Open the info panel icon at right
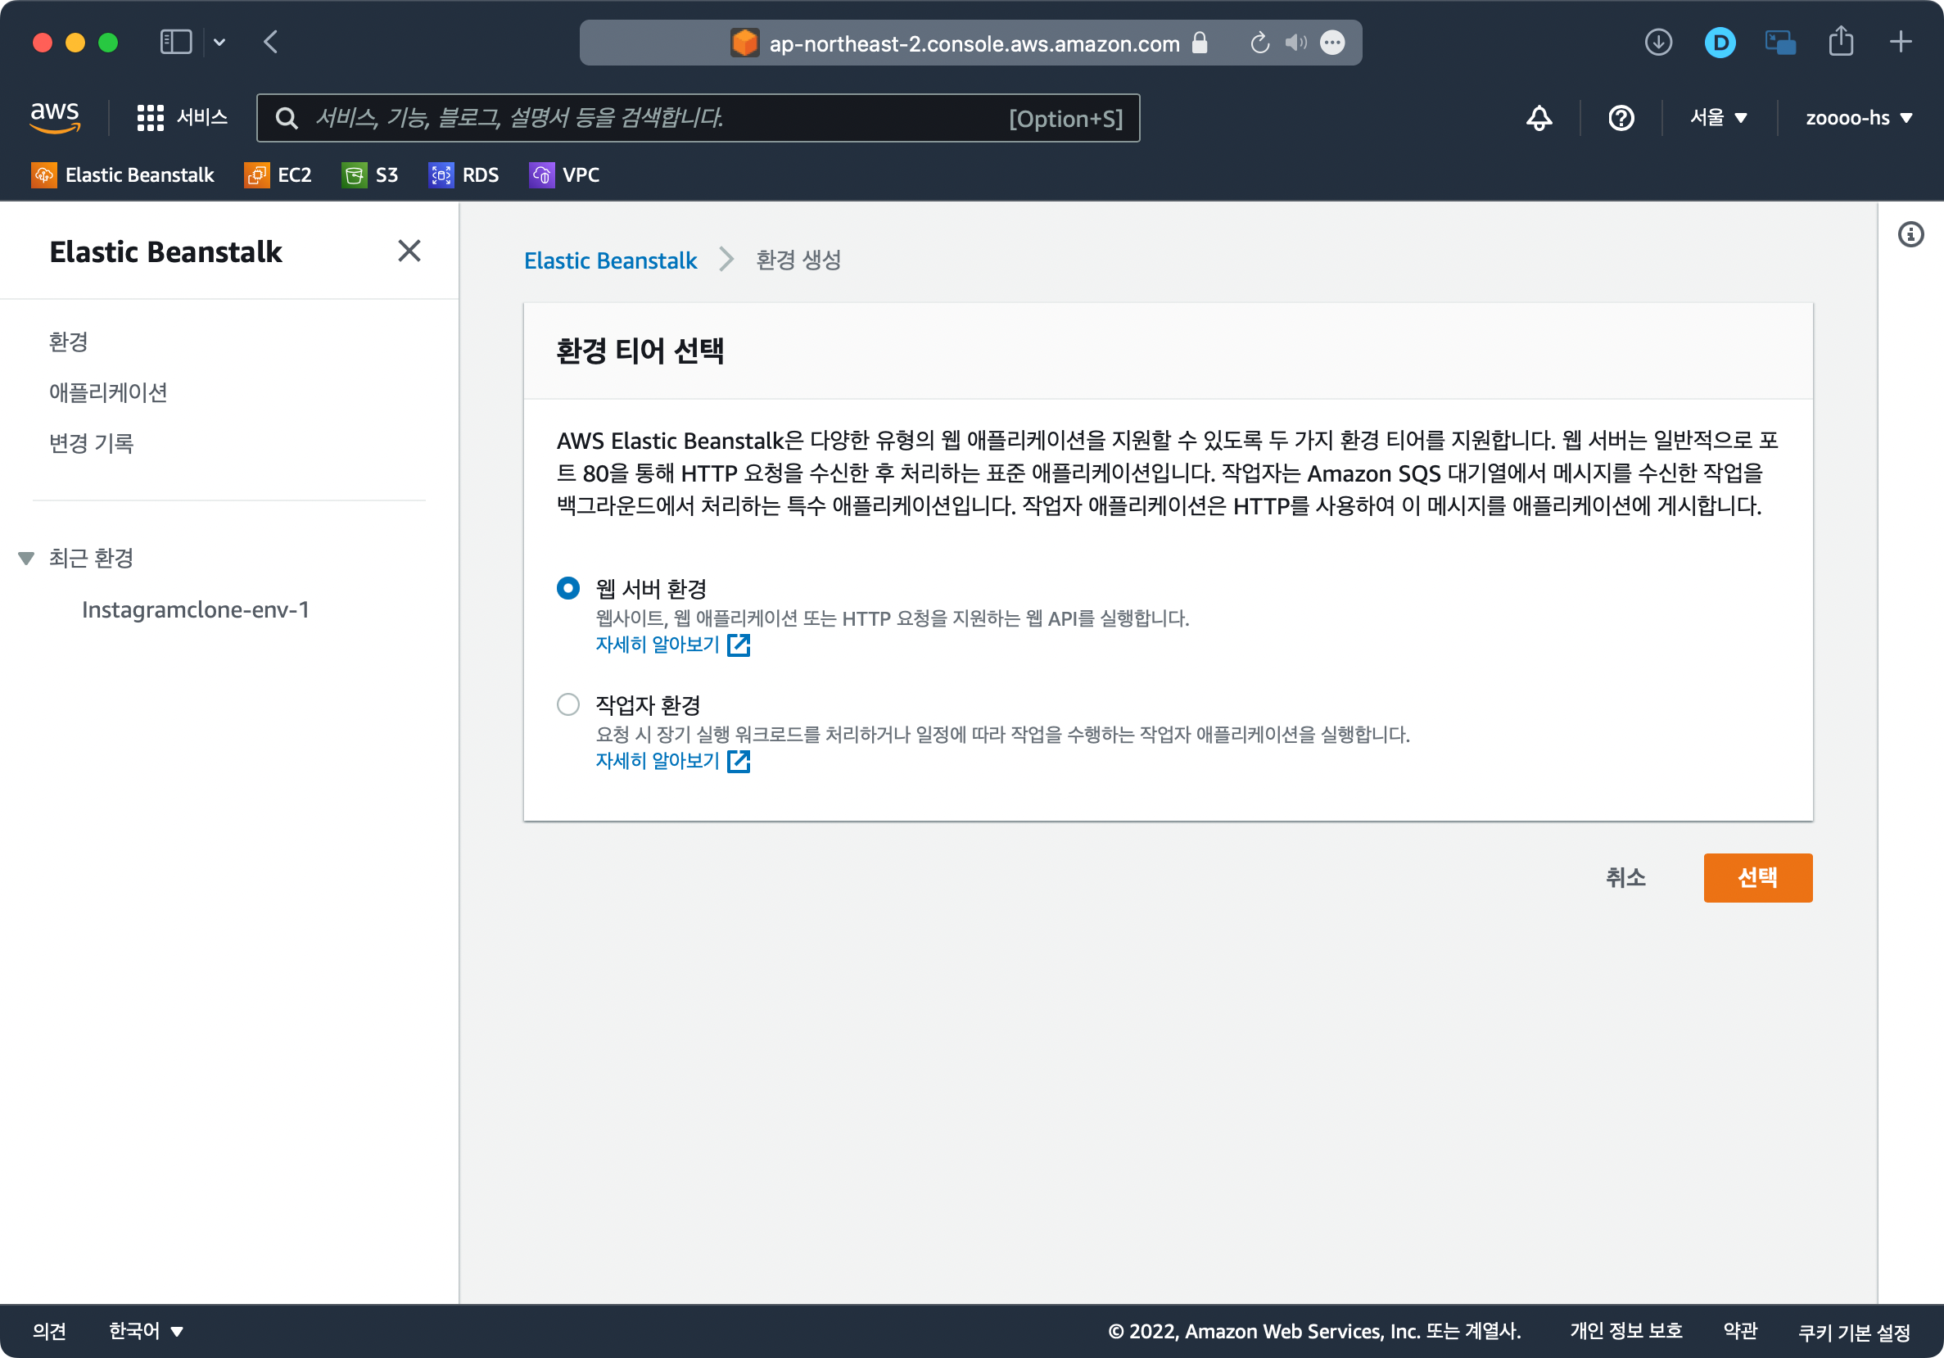Image resolution: width=1944 pixels, height=1358 pixels. coord(1910,234)
